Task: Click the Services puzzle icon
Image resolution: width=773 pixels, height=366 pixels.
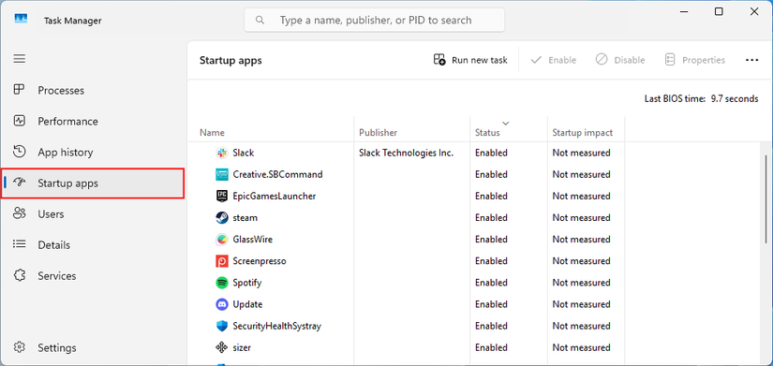Action: 20,276
